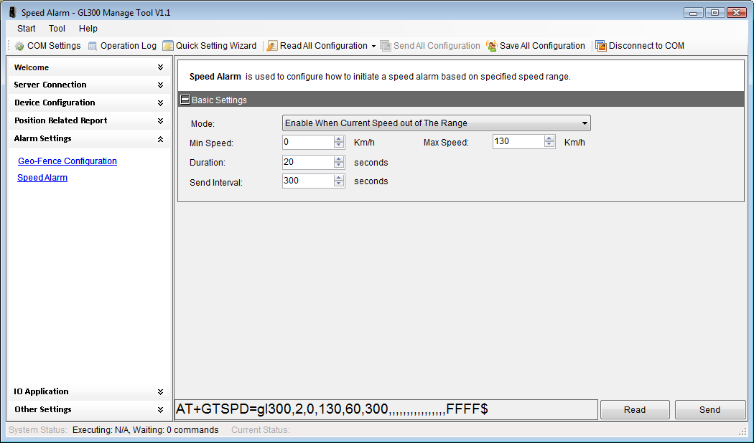754x443 pixels.
Task: Click the app icon in title bar
Action: (x=12, y=12)
